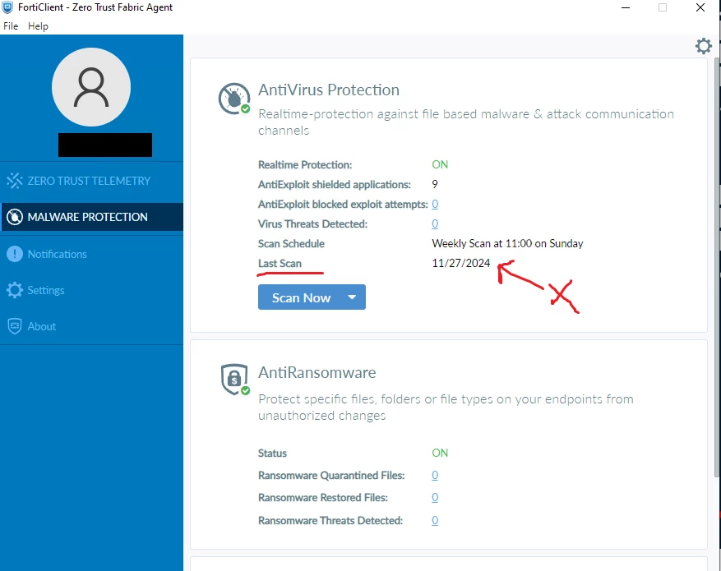Click the AntiRansomware heading
Screen dimensions: 721x571
tap(317, 372)
